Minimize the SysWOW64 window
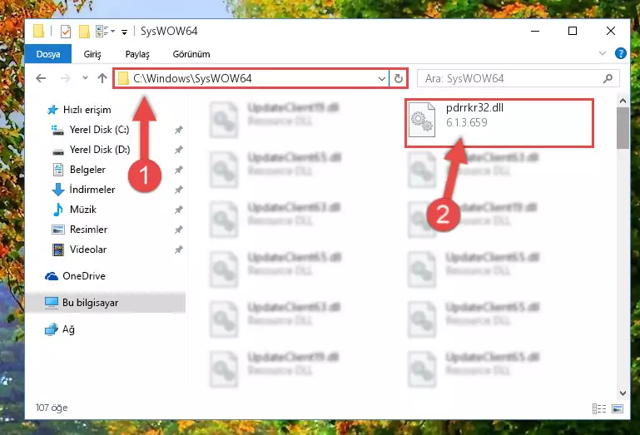 coord(535,31)
